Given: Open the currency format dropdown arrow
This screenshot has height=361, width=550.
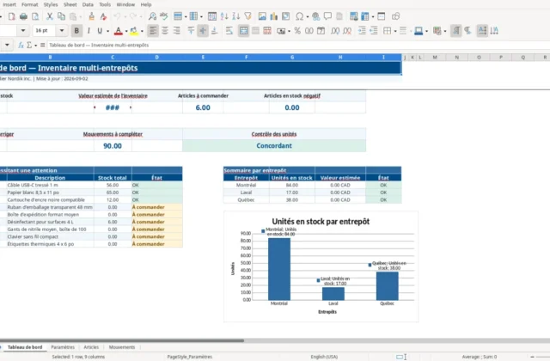Looking at the screenshot, I should pos(289,31).
